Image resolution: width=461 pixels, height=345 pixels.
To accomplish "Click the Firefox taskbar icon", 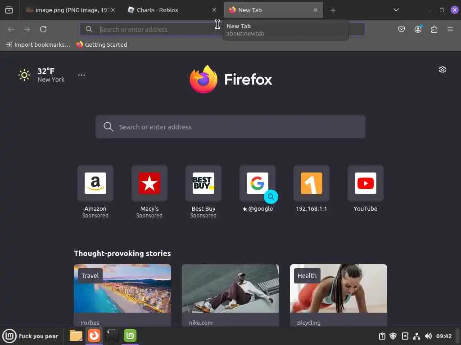I will coord(94,336).
